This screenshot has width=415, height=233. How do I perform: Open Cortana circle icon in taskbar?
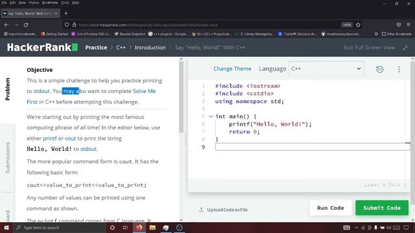point(112,227)
